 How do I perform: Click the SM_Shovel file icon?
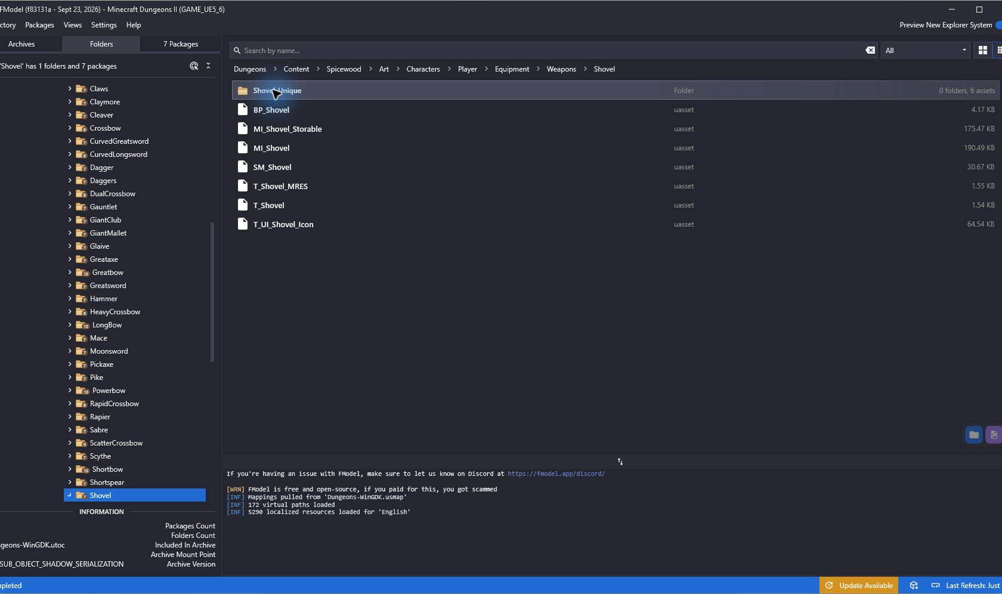243,167
